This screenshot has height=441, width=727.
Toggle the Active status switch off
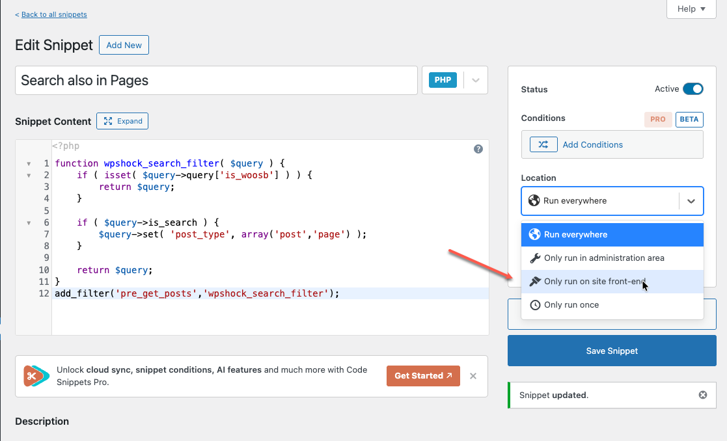coord(693,89)
